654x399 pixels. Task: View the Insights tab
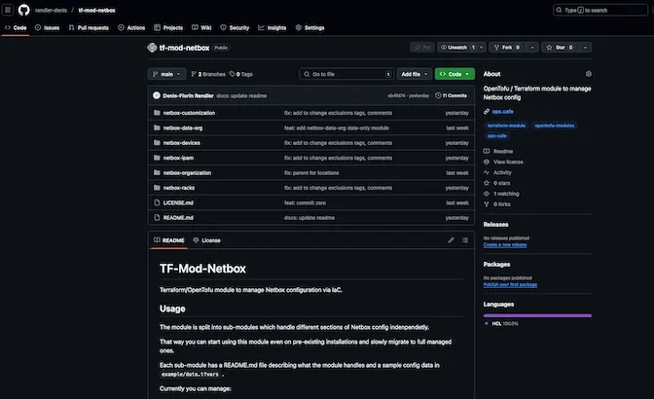[272, 28]
